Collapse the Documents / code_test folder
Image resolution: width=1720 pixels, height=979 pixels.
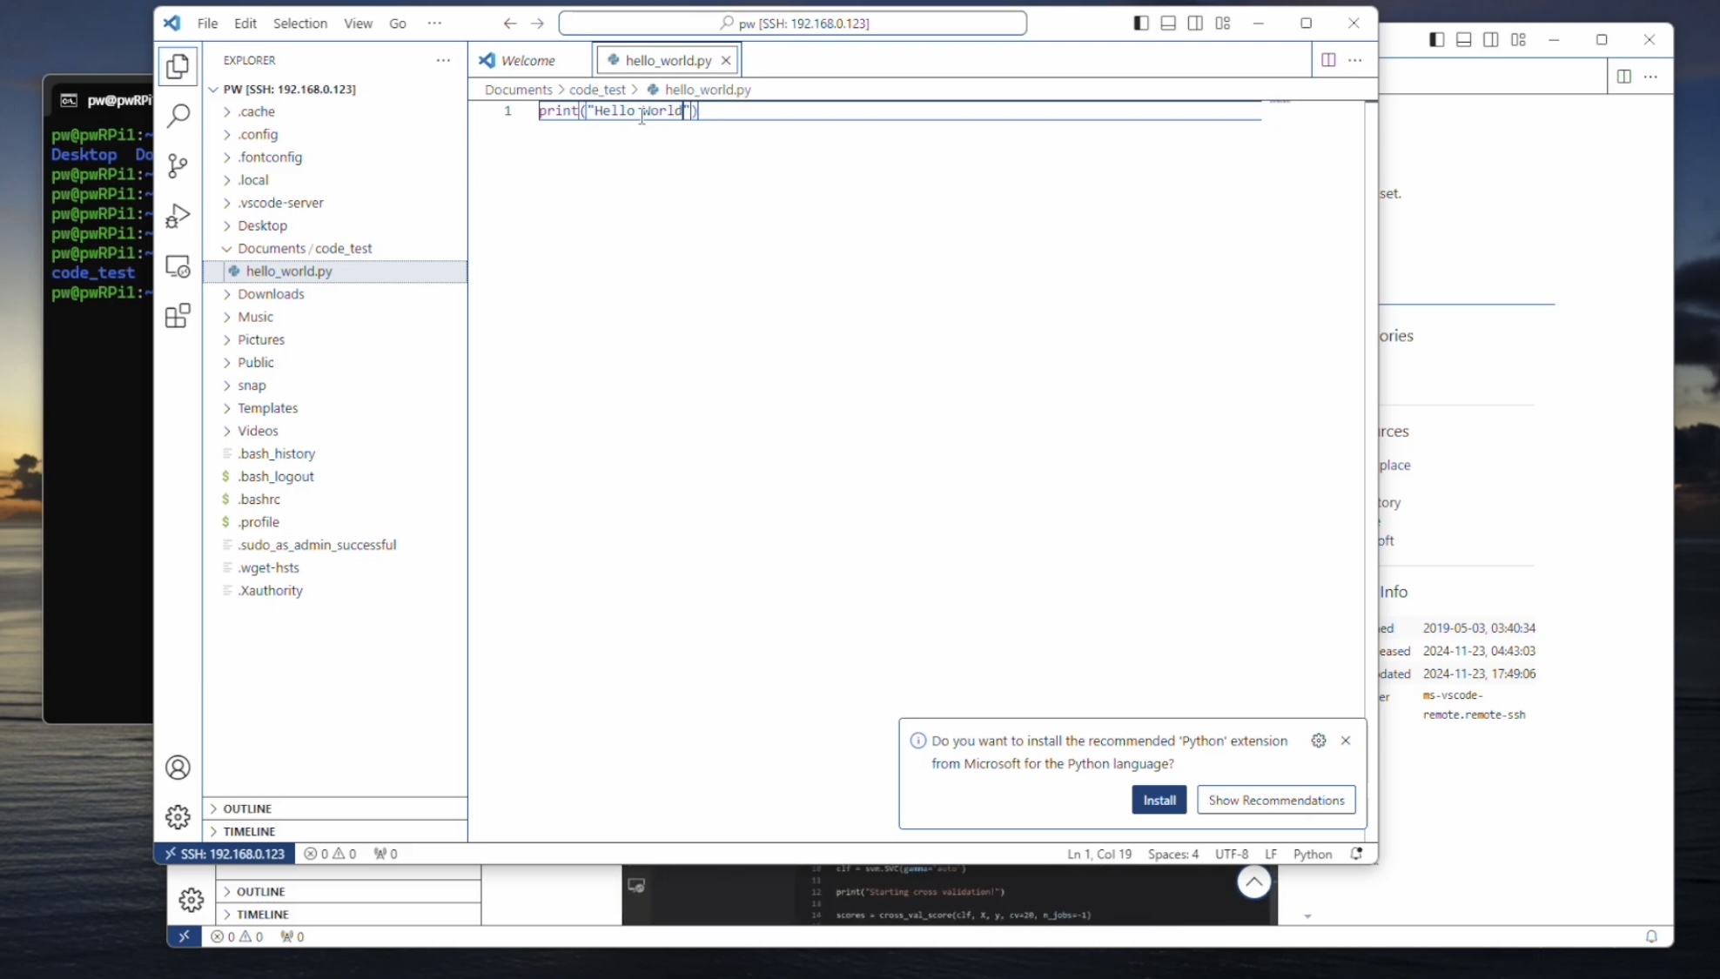tap(304, 249)
